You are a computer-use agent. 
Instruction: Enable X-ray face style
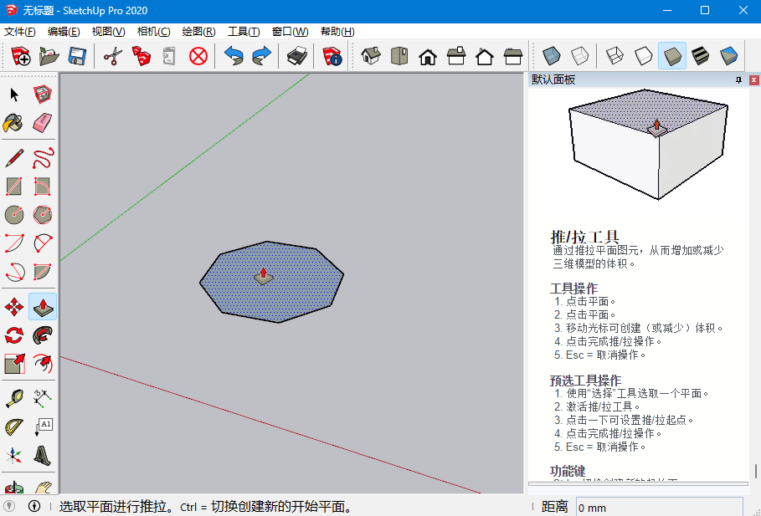click(x=551, y=56)
